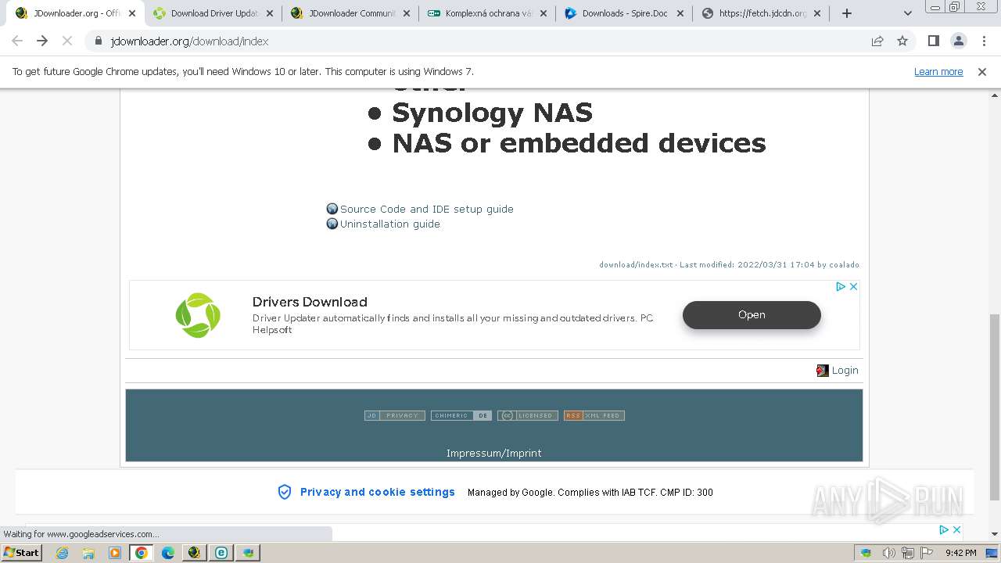Open the Learn more link
Viewport: 1001px width, 563px height.
938,71
